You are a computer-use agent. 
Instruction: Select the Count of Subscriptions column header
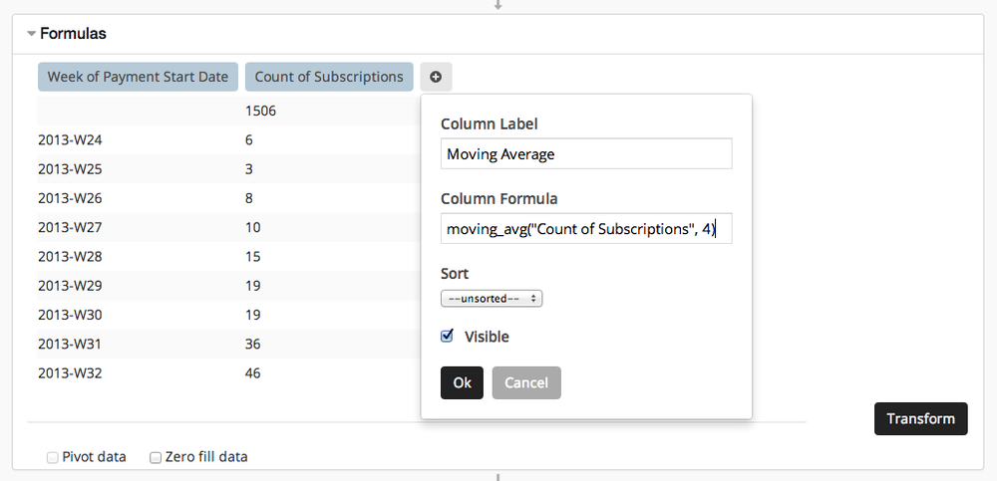coord(329,77)
